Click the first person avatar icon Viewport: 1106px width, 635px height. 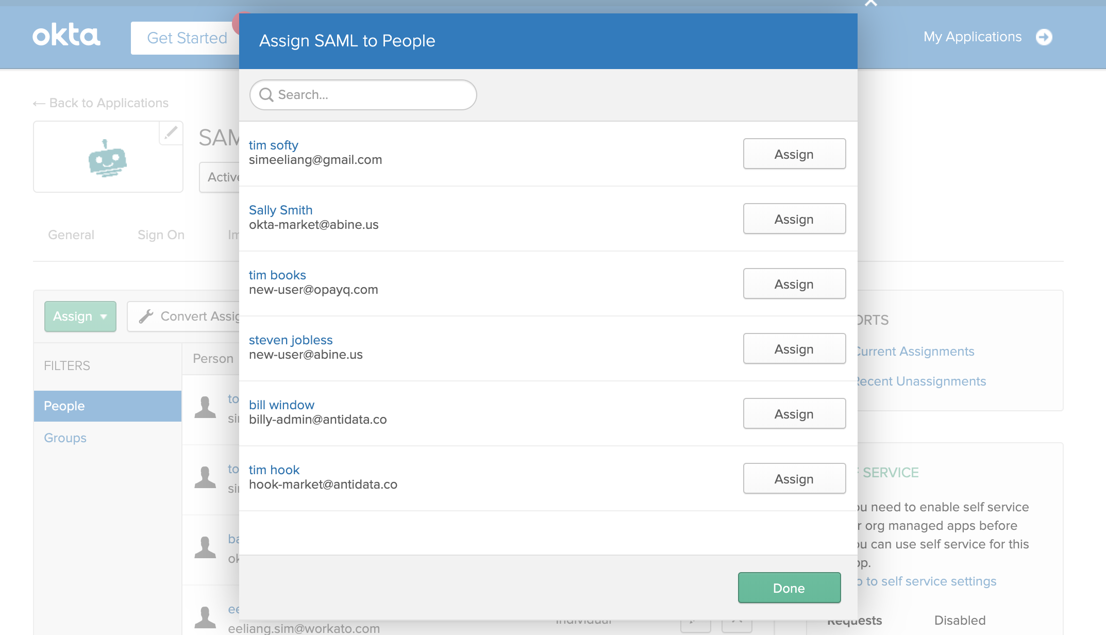[205, 407]
